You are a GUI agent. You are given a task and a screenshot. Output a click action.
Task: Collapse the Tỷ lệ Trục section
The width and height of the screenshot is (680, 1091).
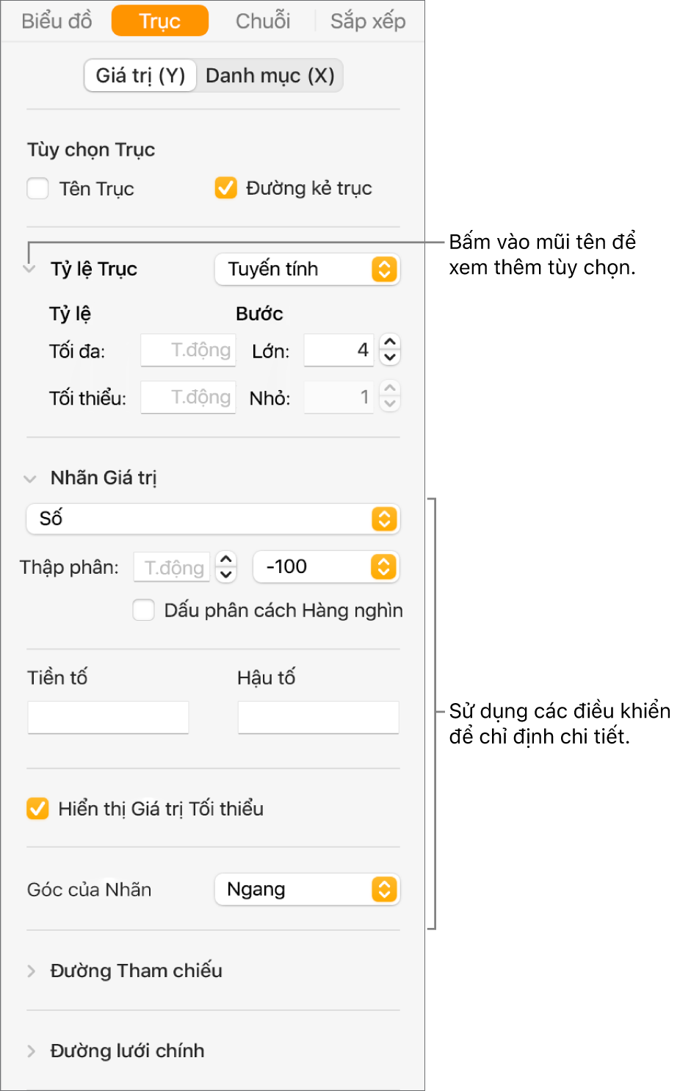(29, 270)
